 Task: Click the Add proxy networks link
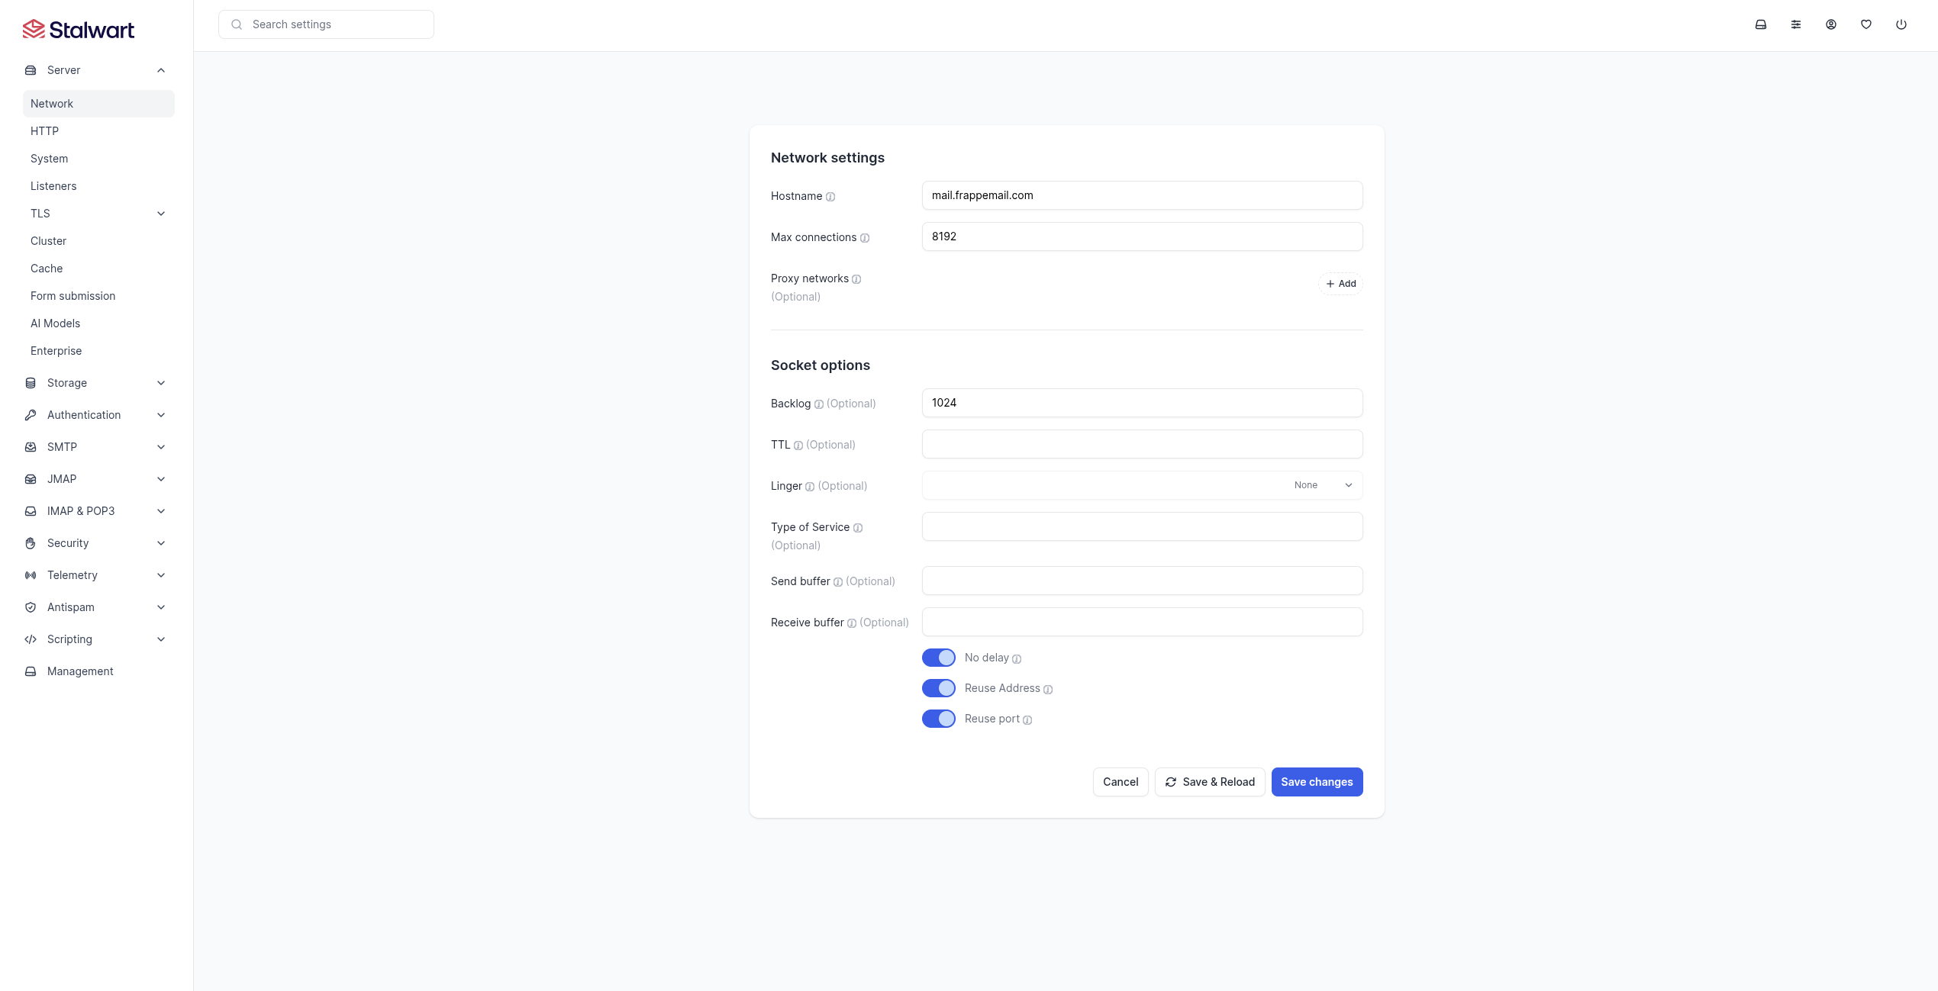(1340, 283)
